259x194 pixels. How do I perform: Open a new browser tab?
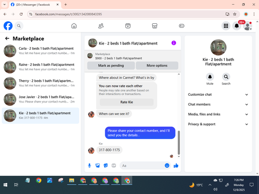click(65, 5)
